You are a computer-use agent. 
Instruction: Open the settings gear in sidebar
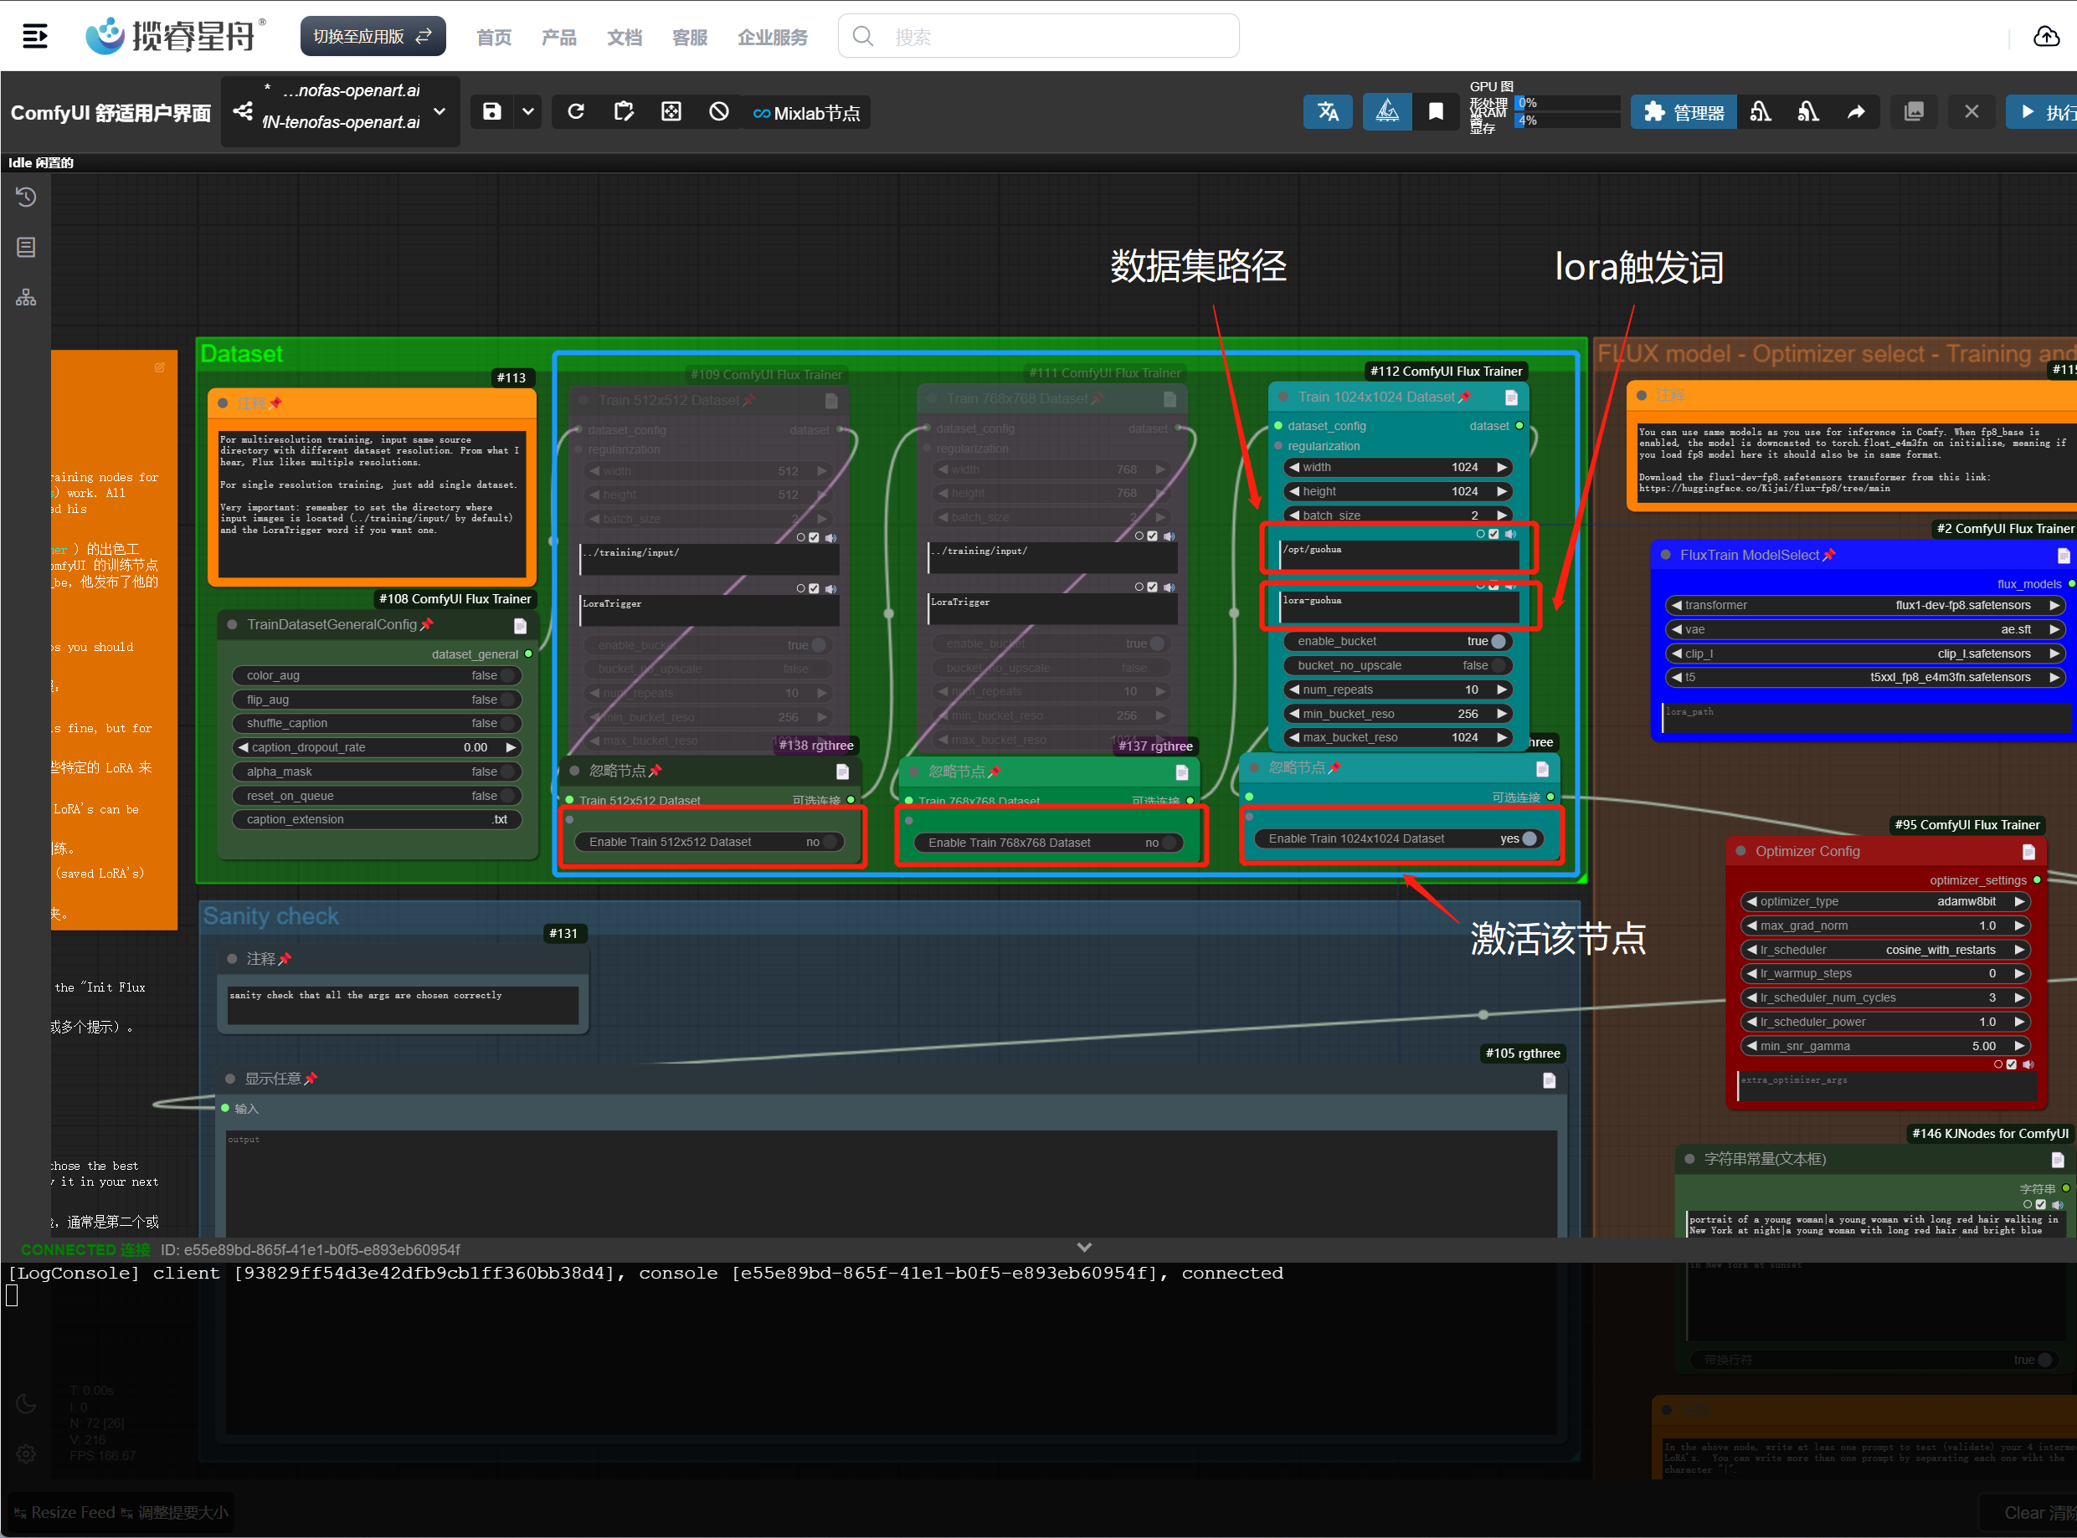26,1453
